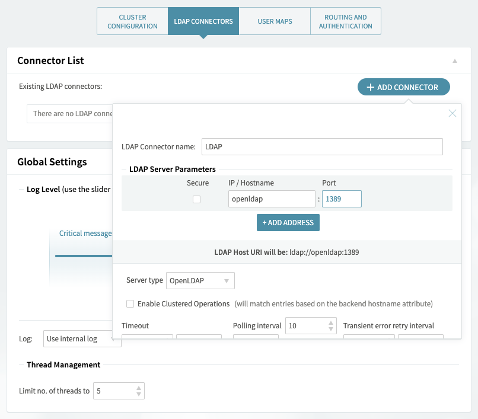Increase thread limit with up arrow
This screenshot has width=478, height=419.
(139, 388)
